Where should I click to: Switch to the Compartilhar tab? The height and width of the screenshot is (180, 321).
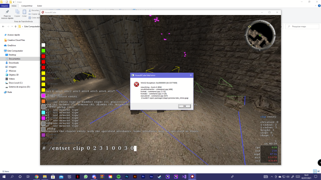27,6
